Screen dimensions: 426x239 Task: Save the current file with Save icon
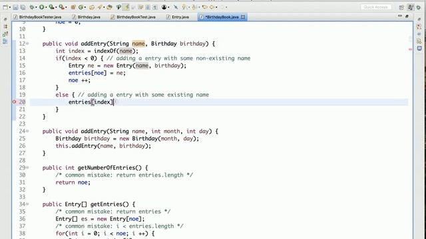[15, 7]
